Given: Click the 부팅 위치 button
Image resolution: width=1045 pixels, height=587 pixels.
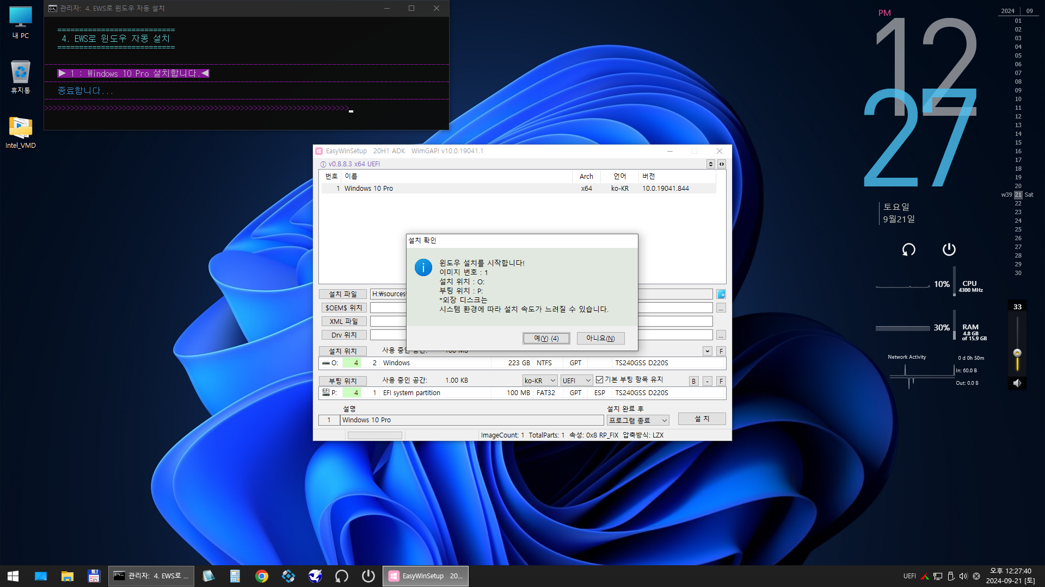Looking at the screenshot, I should 343,381.
